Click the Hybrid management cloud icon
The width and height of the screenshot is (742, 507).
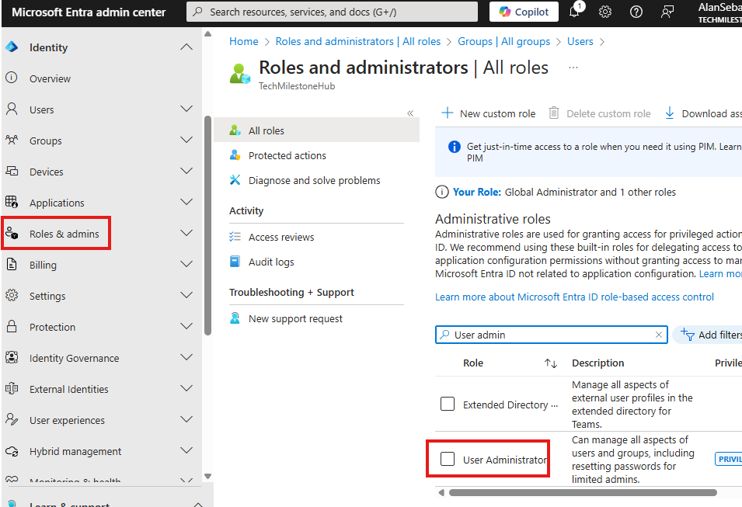[x=12, y=451]
